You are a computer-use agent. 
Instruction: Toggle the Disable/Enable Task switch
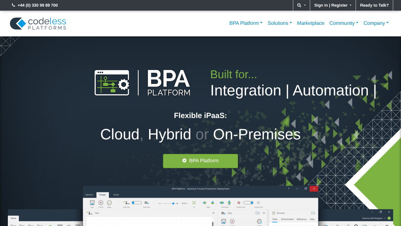(248, 203)
